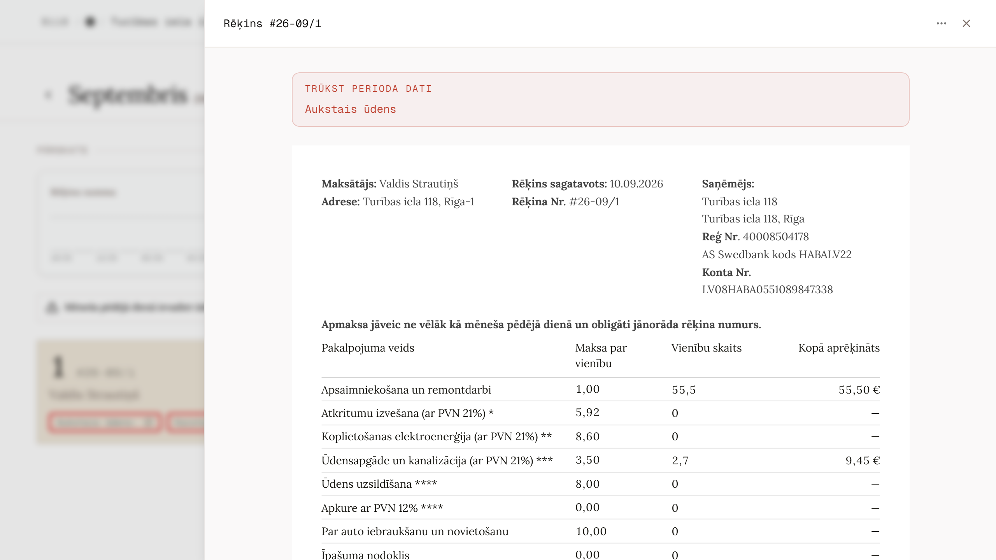The image size is (996, 560).
Task: Select units value '55,5' cell
Action: (x=684, y=390)
